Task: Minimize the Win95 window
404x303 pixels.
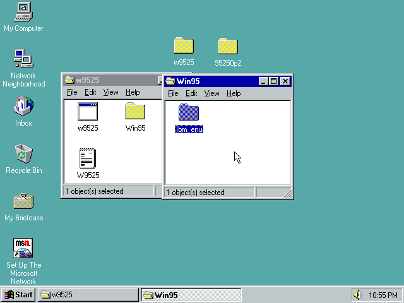Action: point(263,81)
